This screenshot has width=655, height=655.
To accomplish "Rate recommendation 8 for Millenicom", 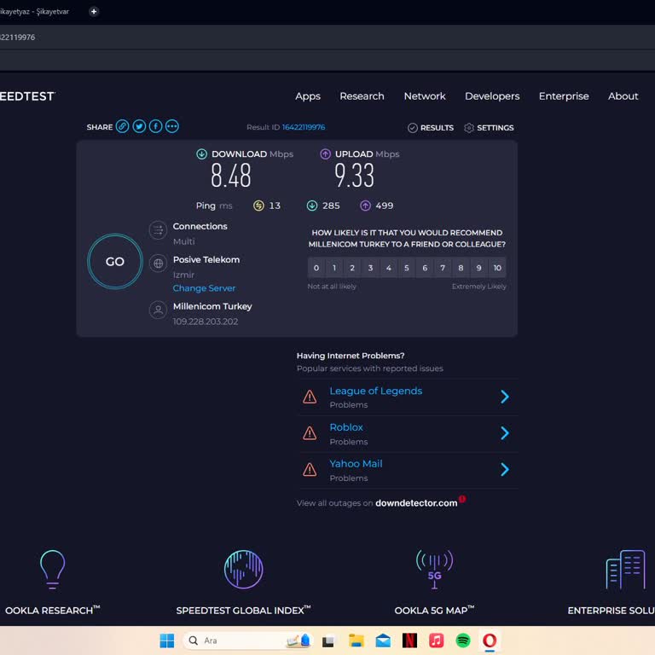I will [461, 268].
